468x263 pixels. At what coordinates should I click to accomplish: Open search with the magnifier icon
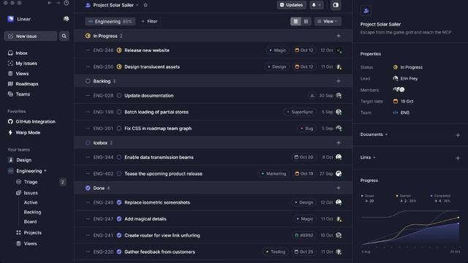pyautogui.click(x=64, y=36)
